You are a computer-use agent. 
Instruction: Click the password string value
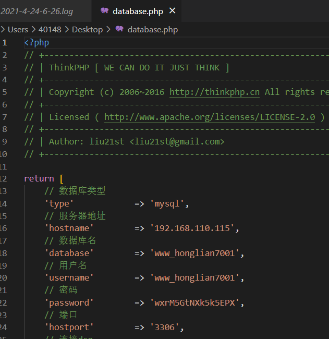(197, 303)
